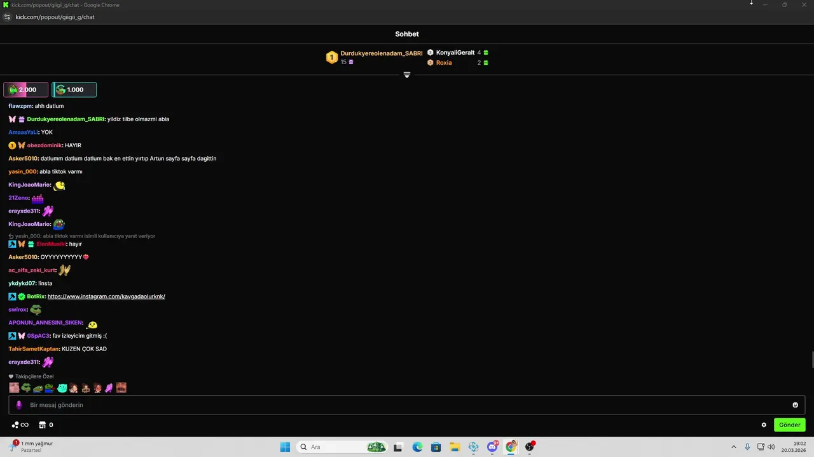Open Durdukyereolenadam_SABRI in the leaderboard

click(382, 53)
